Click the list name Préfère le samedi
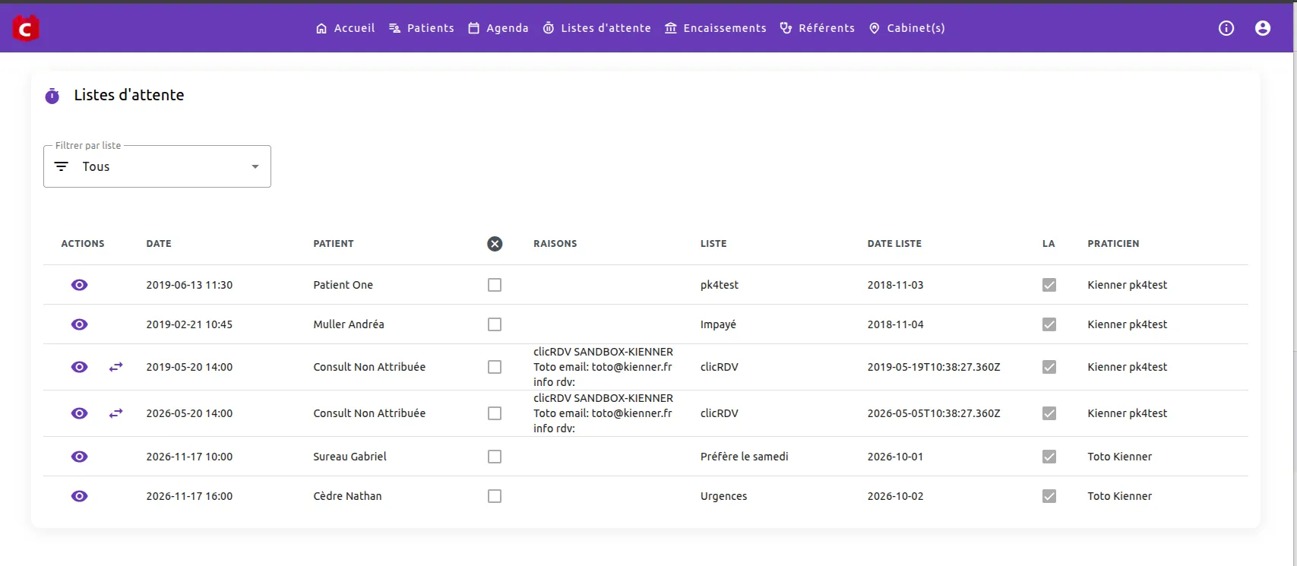The image size is (1297, 566). (x=745, y=457)
